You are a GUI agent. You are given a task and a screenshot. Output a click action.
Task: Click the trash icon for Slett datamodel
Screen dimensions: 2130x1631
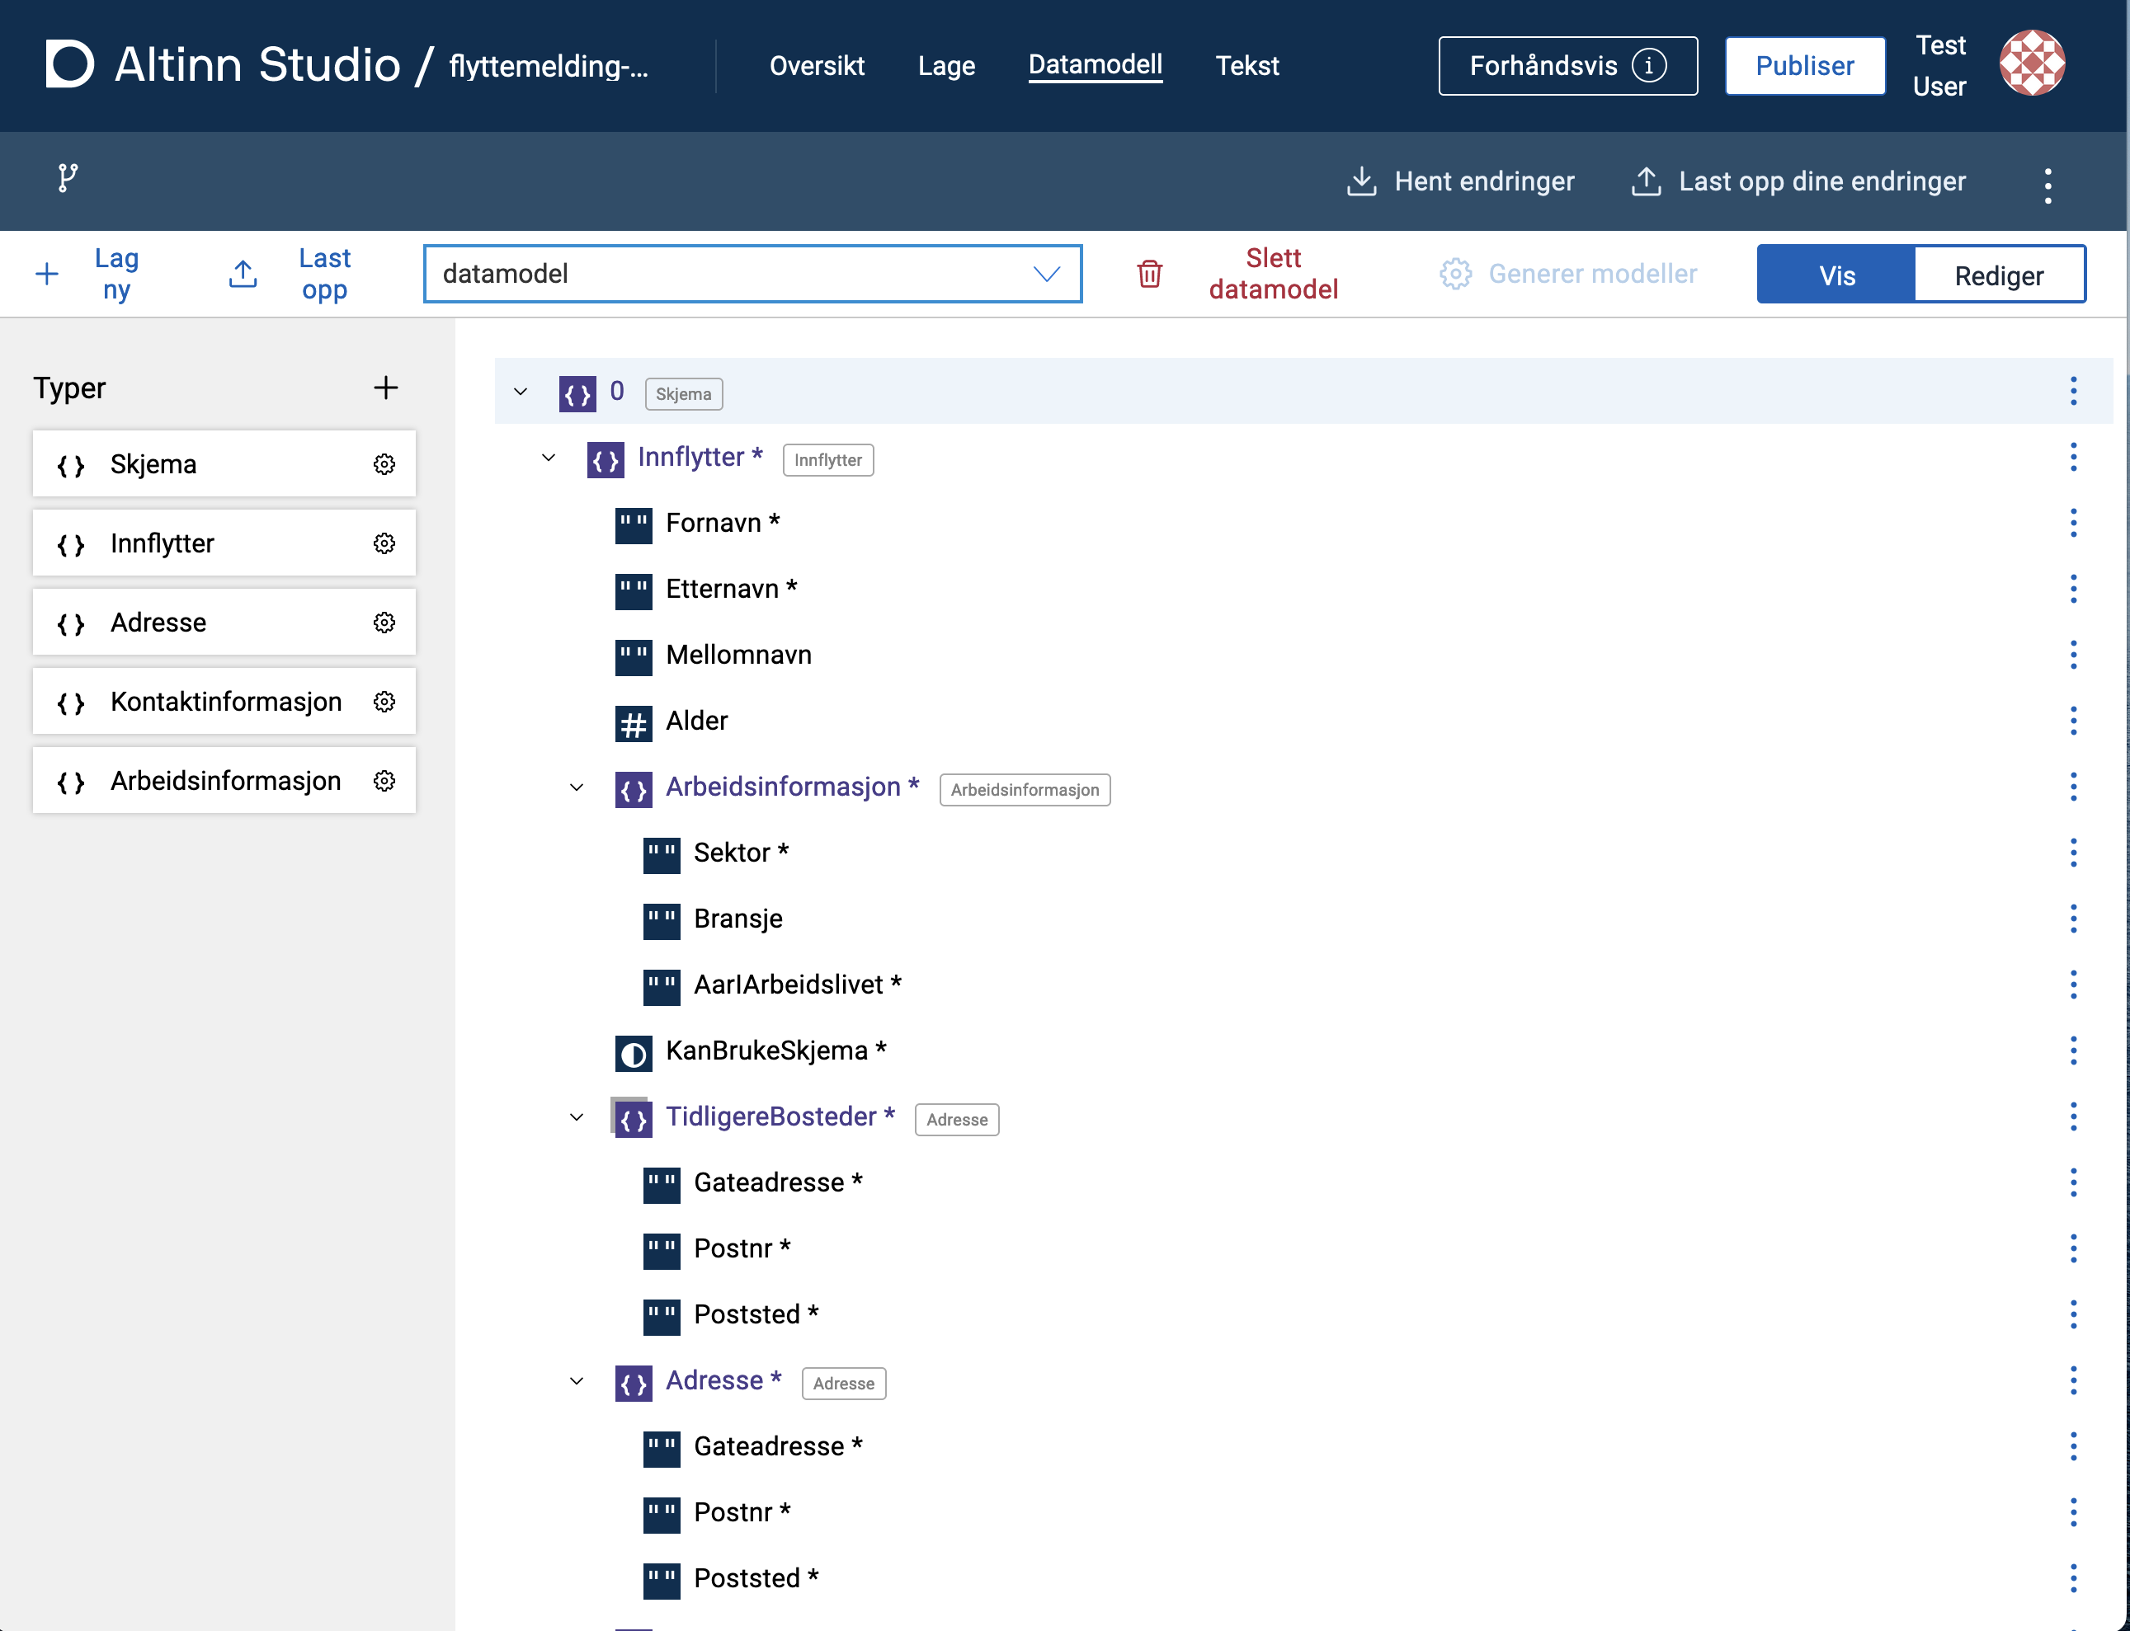click(x=1149, y=274)
